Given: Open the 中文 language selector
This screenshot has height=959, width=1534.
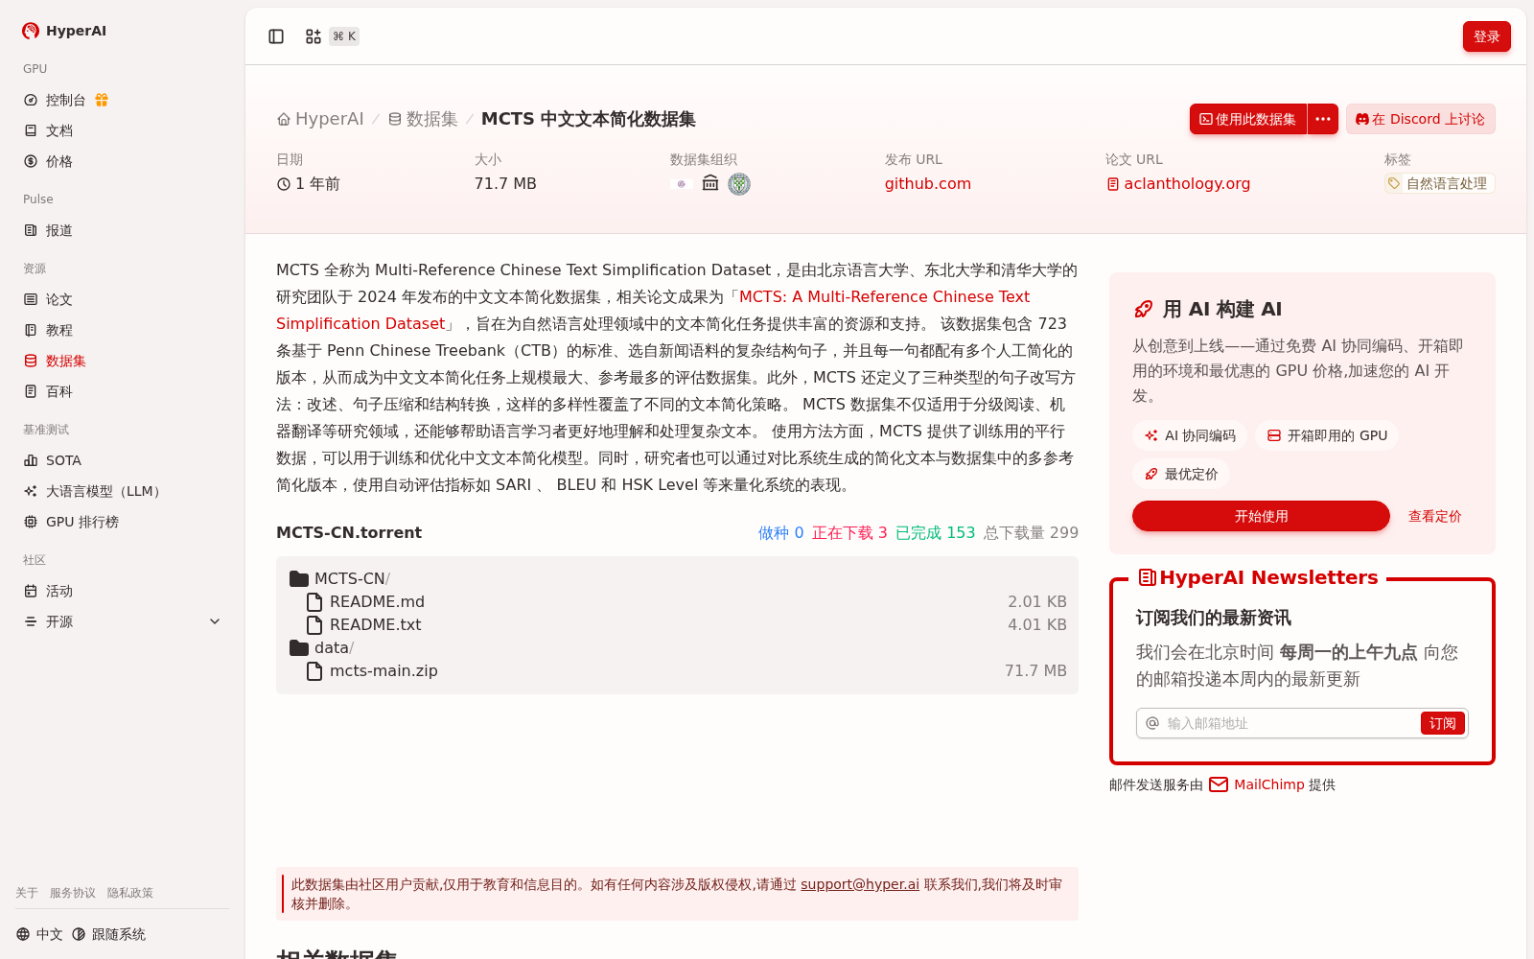Looking at the screenshot, I should (x=39, y=934).
